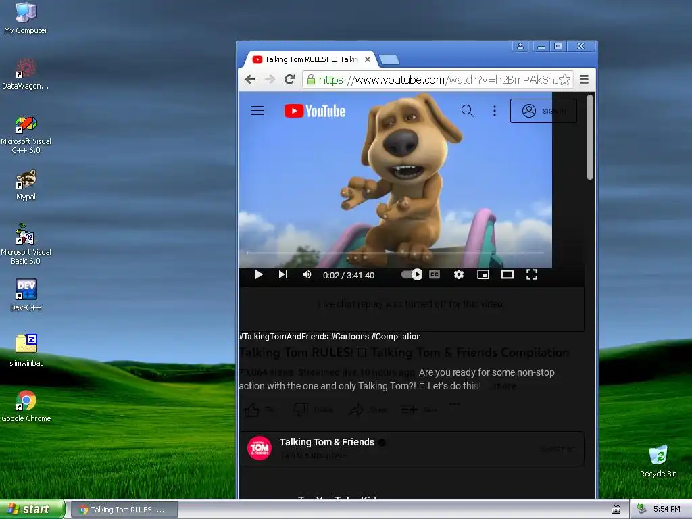Enter full screen video mode
The width and height of the screenshot is (692, 519).
tap(532, 274)
